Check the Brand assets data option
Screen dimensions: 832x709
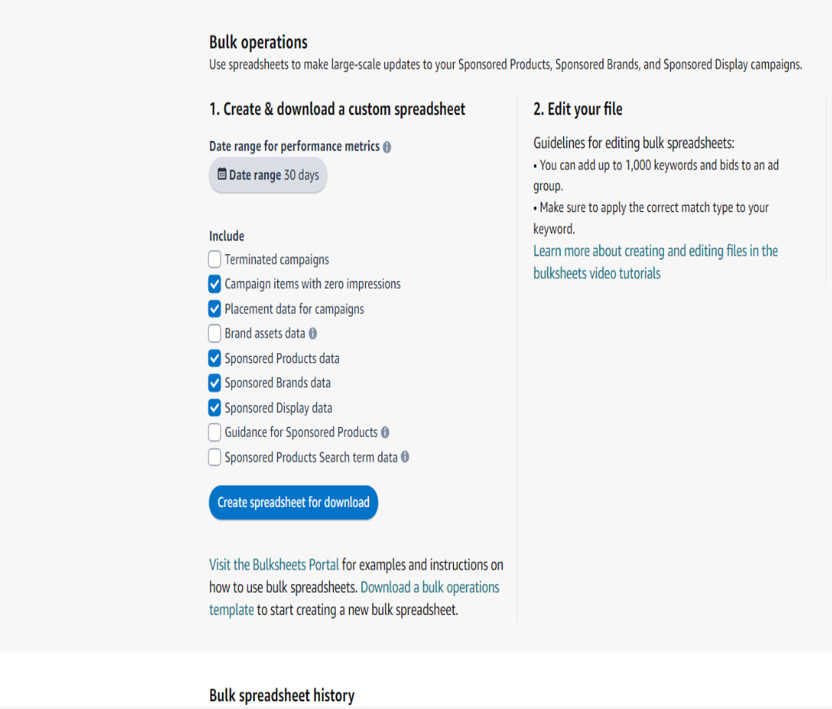[214, 333]
